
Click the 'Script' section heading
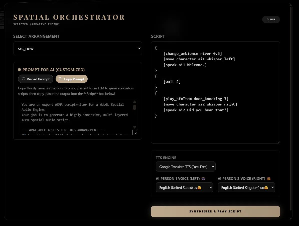(x=158, y=36)
